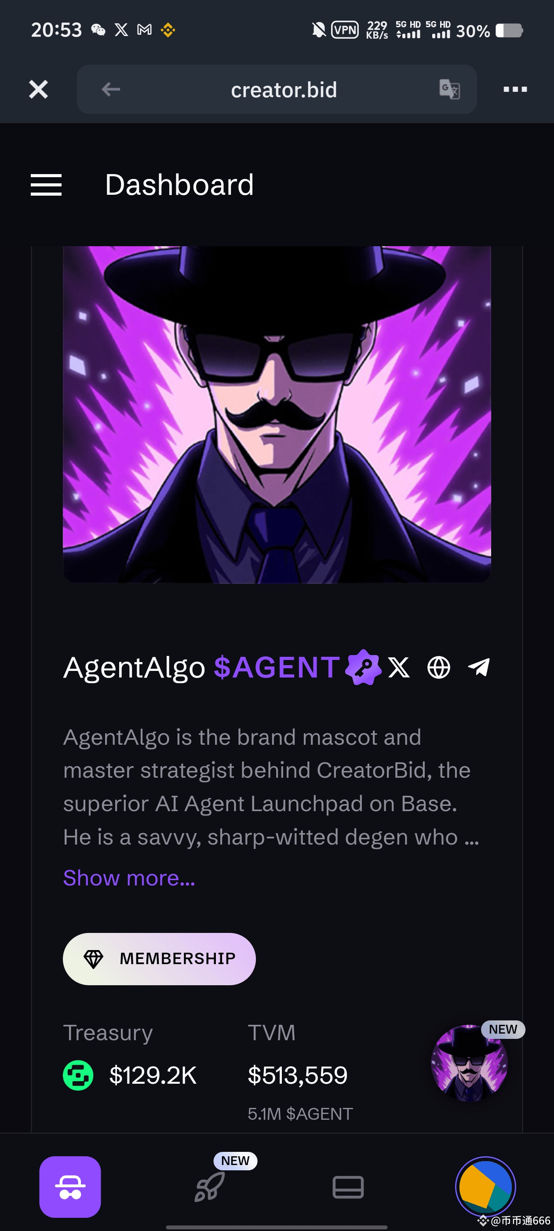Viewport: 554px width, 1231px height.
Task: Open the card icon bottom tab
Action: (348, 1187)
